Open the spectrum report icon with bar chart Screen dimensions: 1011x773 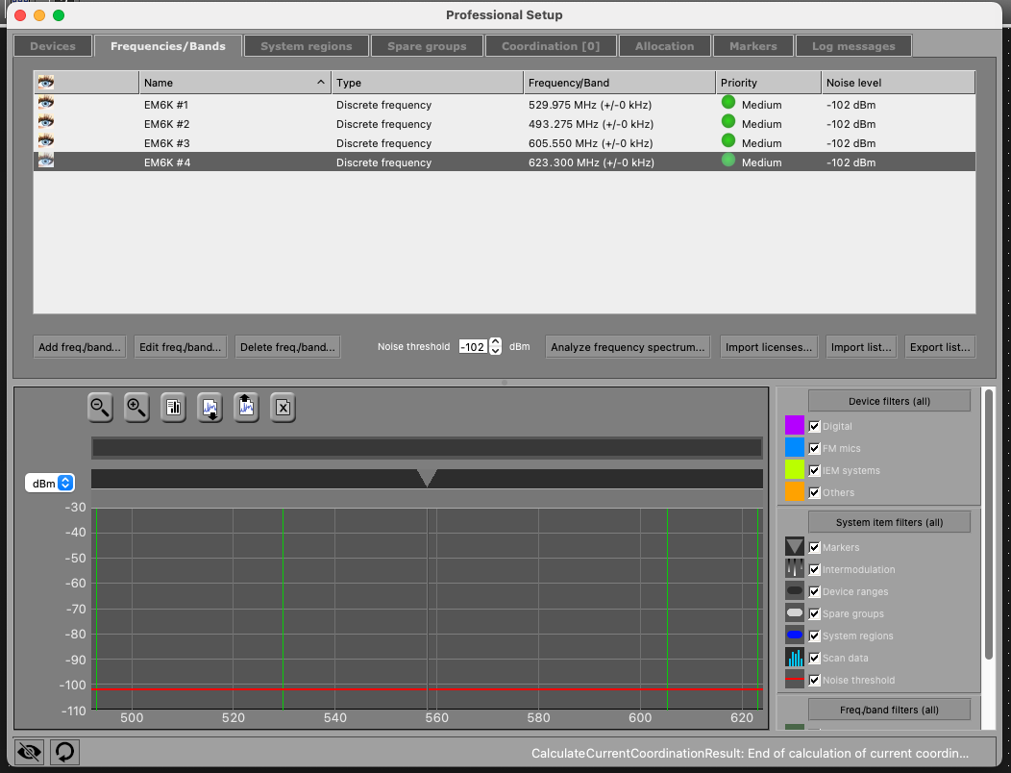tap(173, 407)
